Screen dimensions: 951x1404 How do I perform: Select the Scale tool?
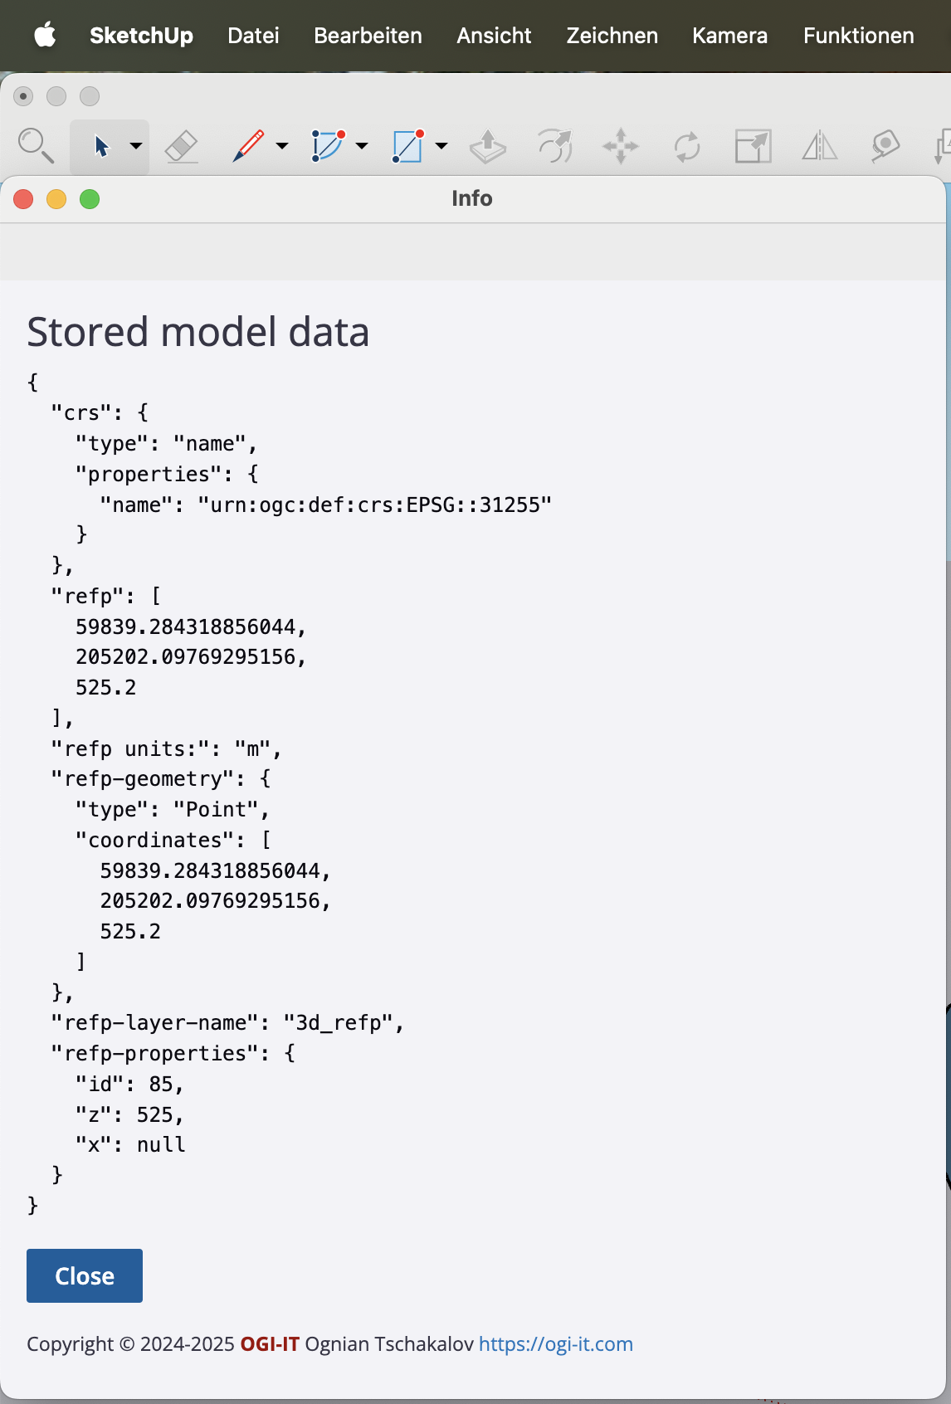pos(753,146)
